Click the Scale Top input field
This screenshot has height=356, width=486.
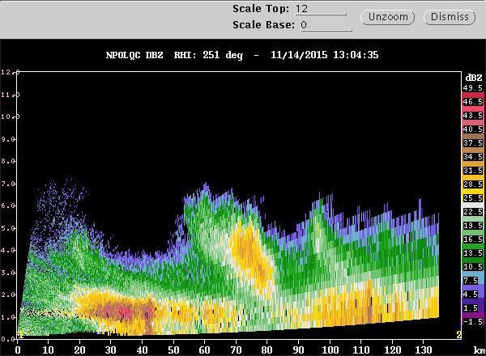(320, 9)
